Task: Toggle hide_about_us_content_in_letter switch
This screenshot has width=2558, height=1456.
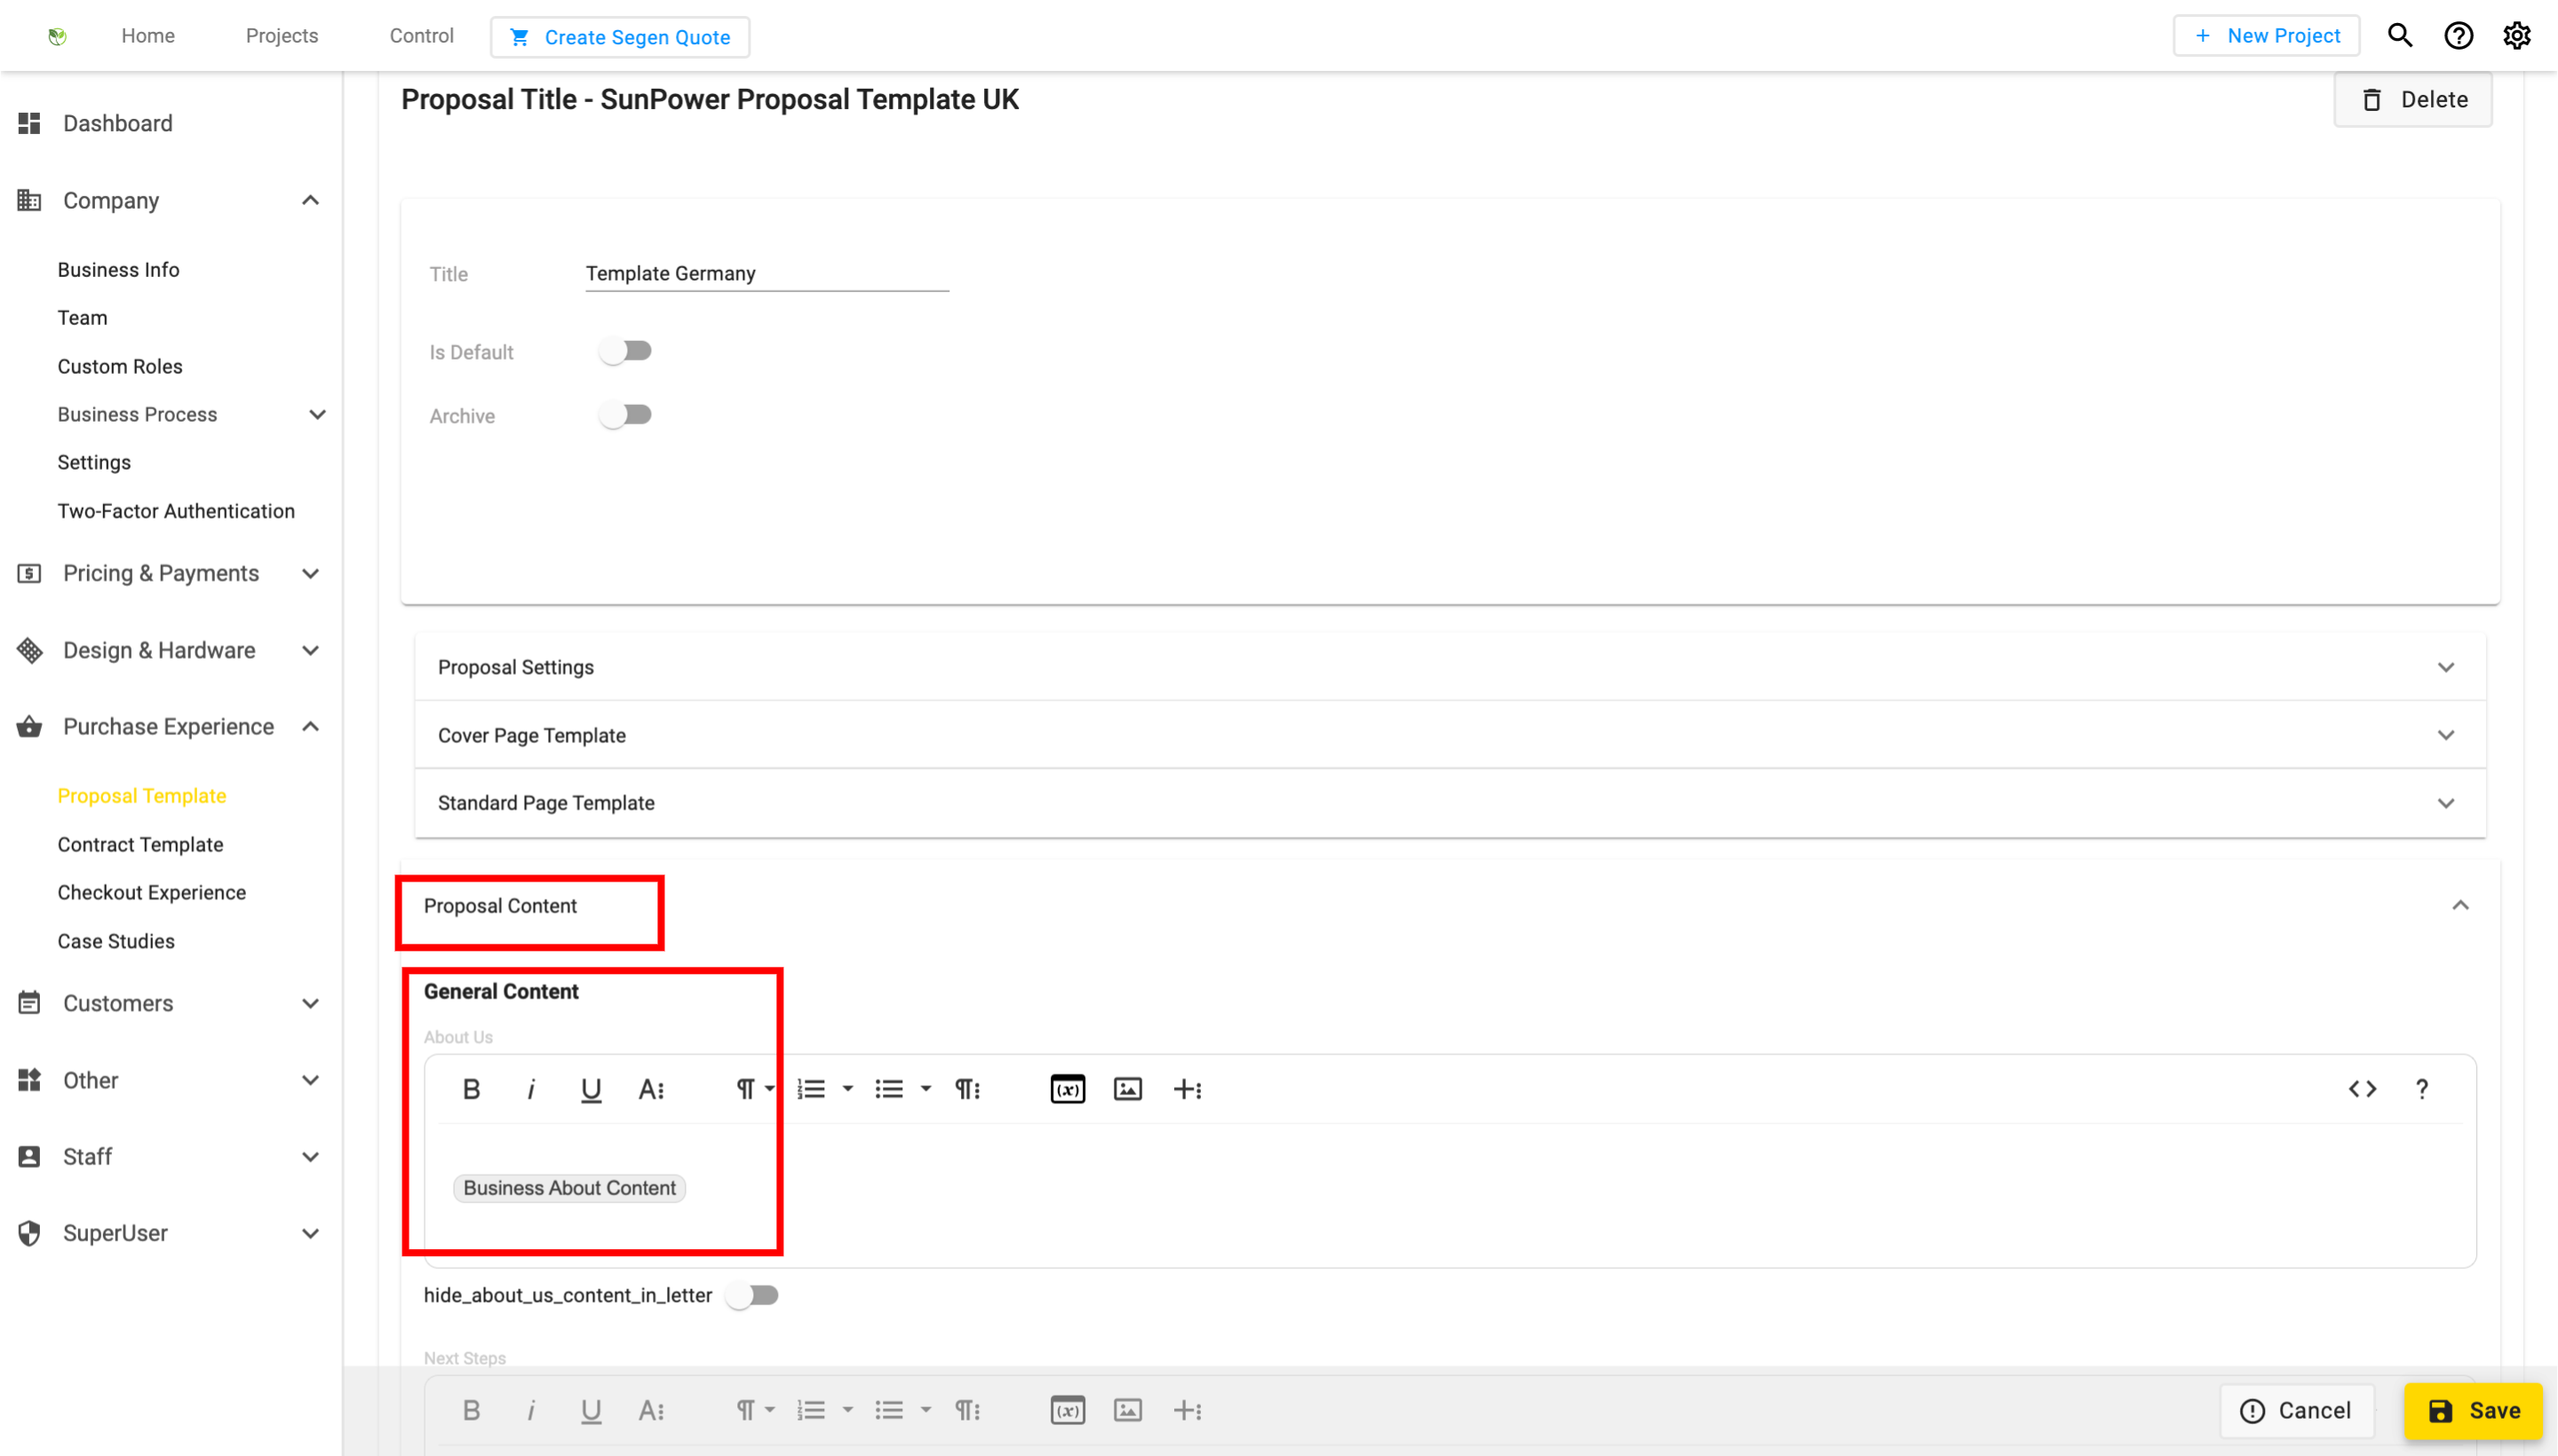Action: tap(752, 1296)
